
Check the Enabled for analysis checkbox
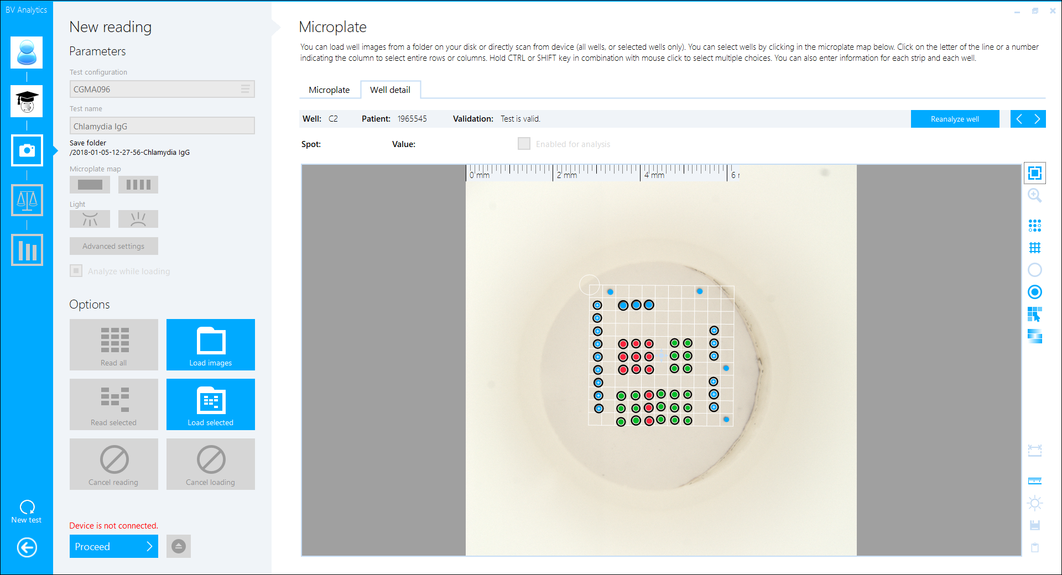(x=523, y=143)
